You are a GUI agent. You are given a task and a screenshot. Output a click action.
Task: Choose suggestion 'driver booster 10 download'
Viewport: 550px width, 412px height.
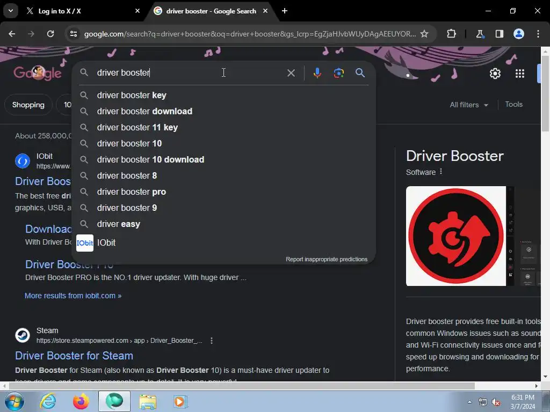(x=223, y=159)
